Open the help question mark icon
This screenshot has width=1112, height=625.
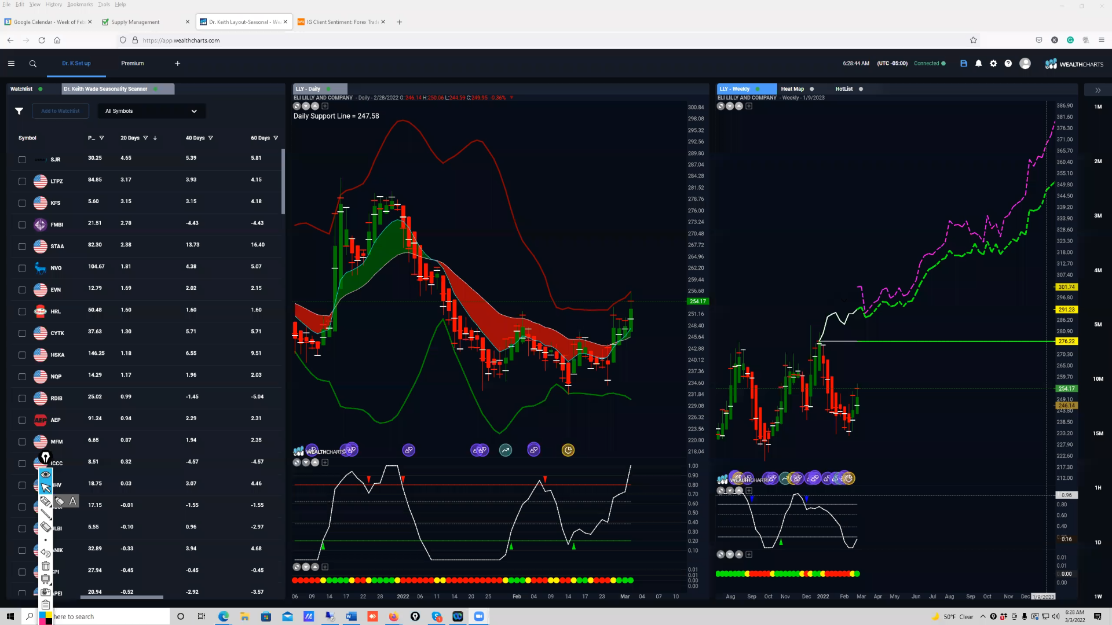coord(1008,64)
